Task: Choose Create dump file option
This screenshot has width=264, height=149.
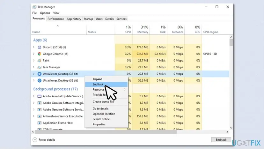Action: (106, 102)
